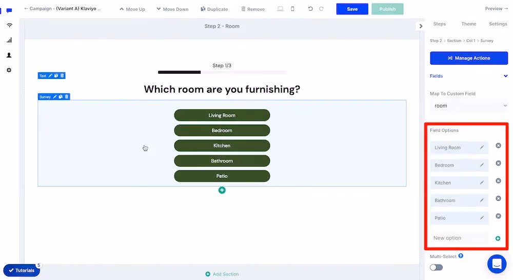The height and width of the screenshot is (280, 513).
Task: Click the Save button
Action: [352, 9]
